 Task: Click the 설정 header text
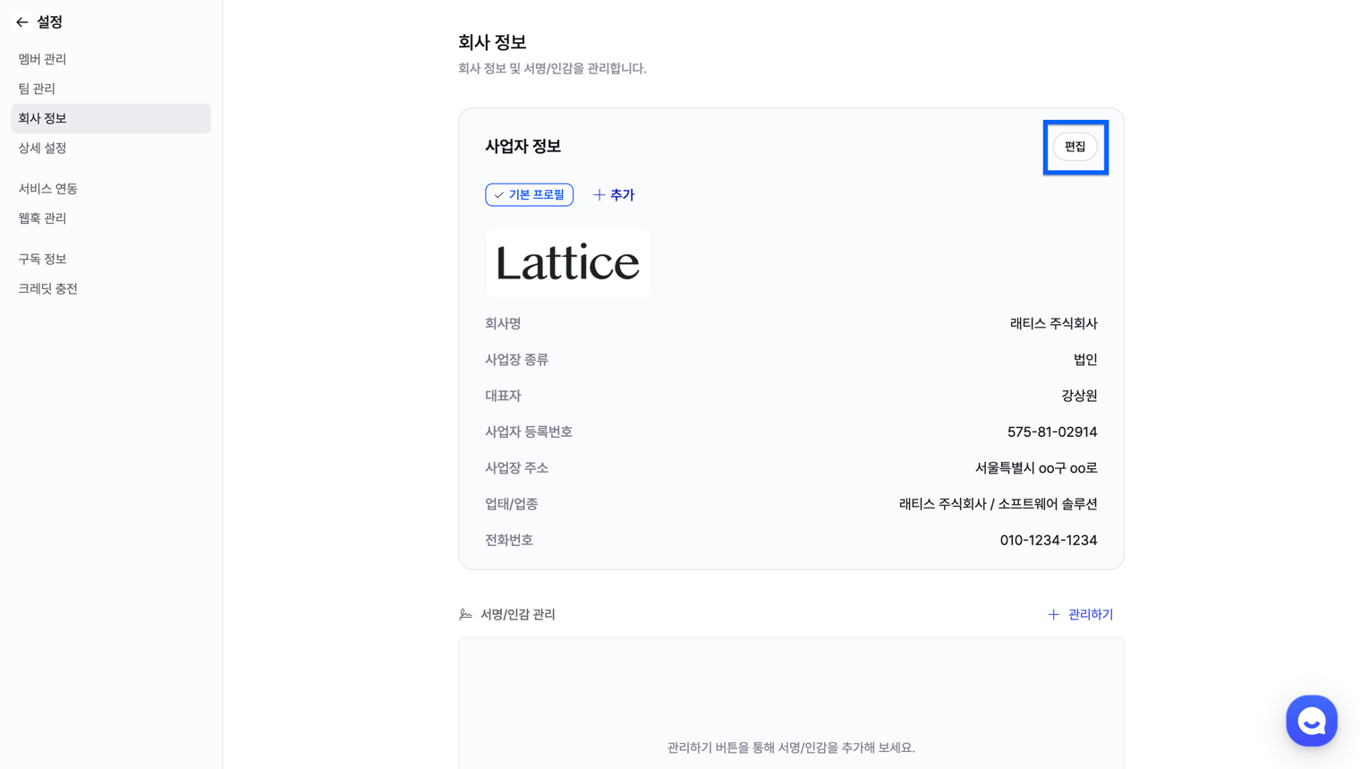tap(49, 22)
